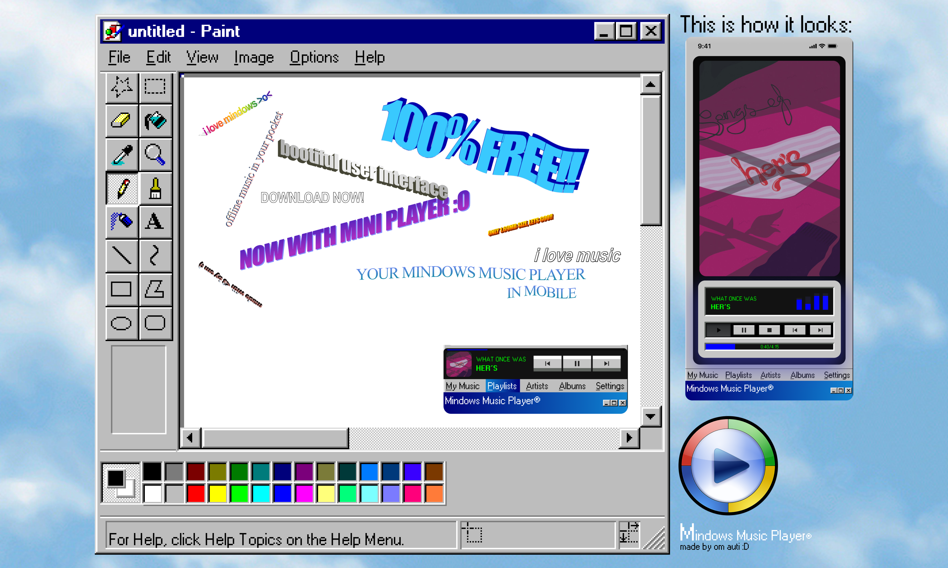This screenshot has height=568, width=948.
Task: Click the vertical scrollbar up arrow
Action: [x=650, y=85]
